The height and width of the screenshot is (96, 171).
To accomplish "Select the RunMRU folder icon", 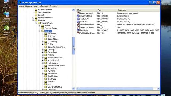I will click(x=46, y=71).
